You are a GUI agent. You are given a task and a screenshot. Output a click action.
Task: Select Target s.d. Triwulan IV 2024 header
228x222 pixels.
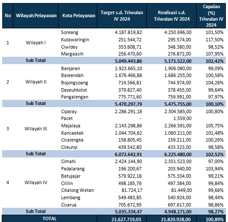(x=122, y=15)
